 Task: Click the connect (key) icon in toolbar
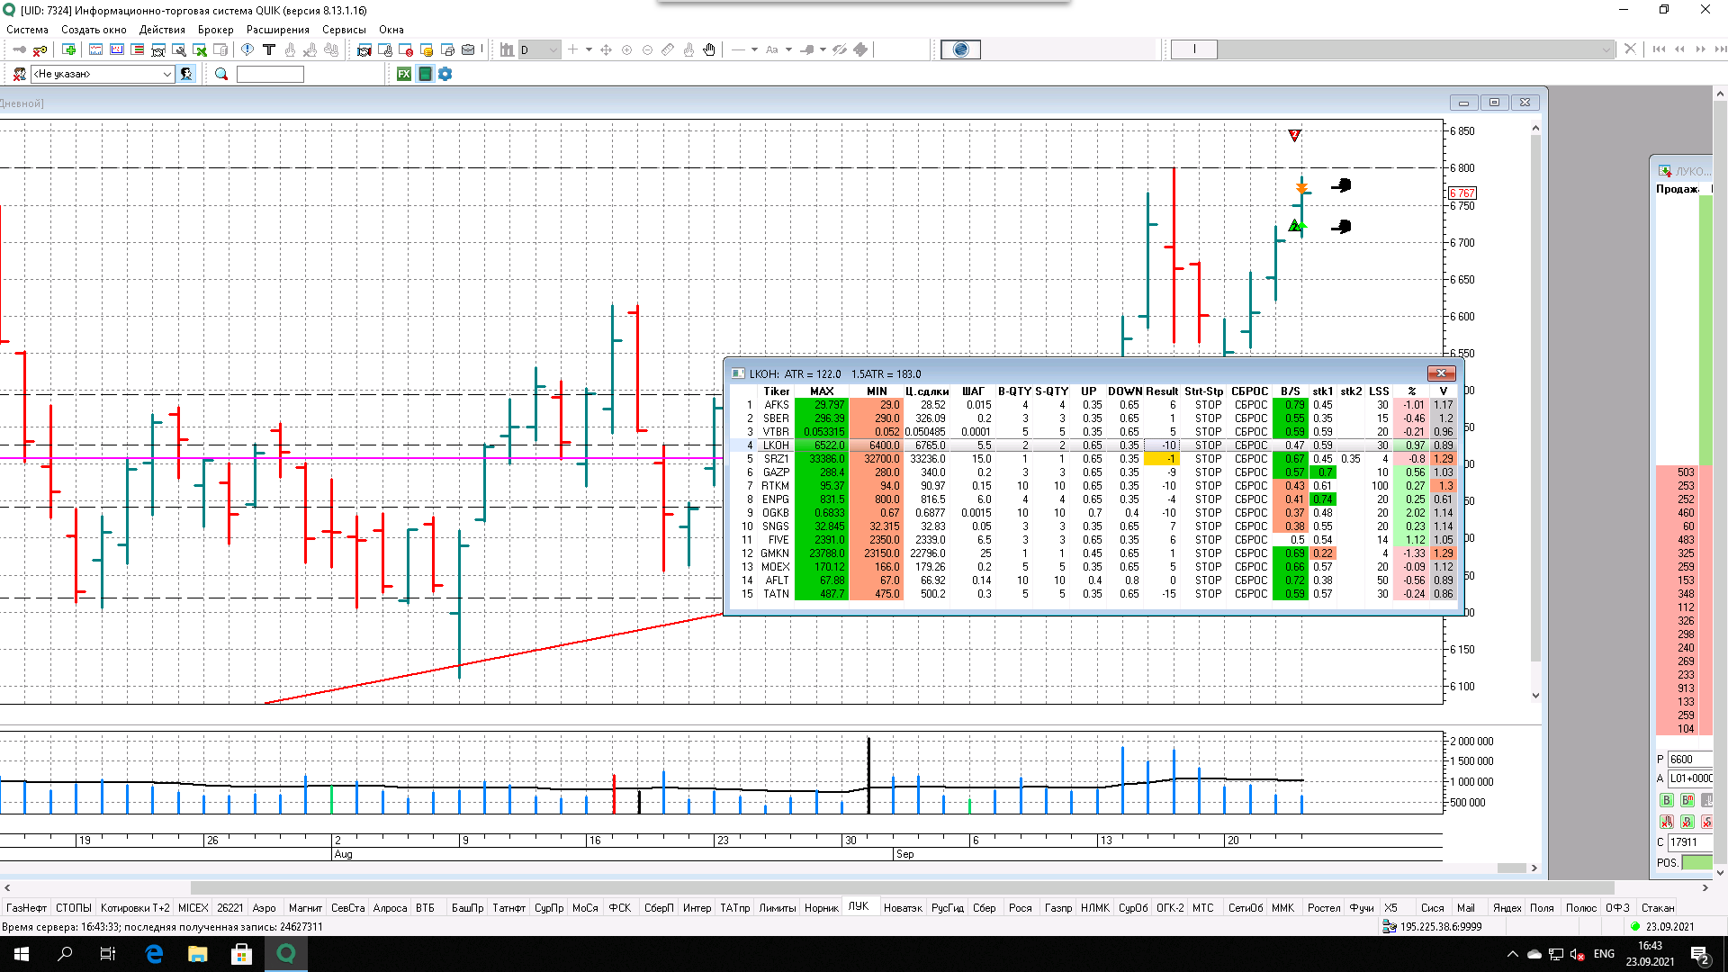19,49
